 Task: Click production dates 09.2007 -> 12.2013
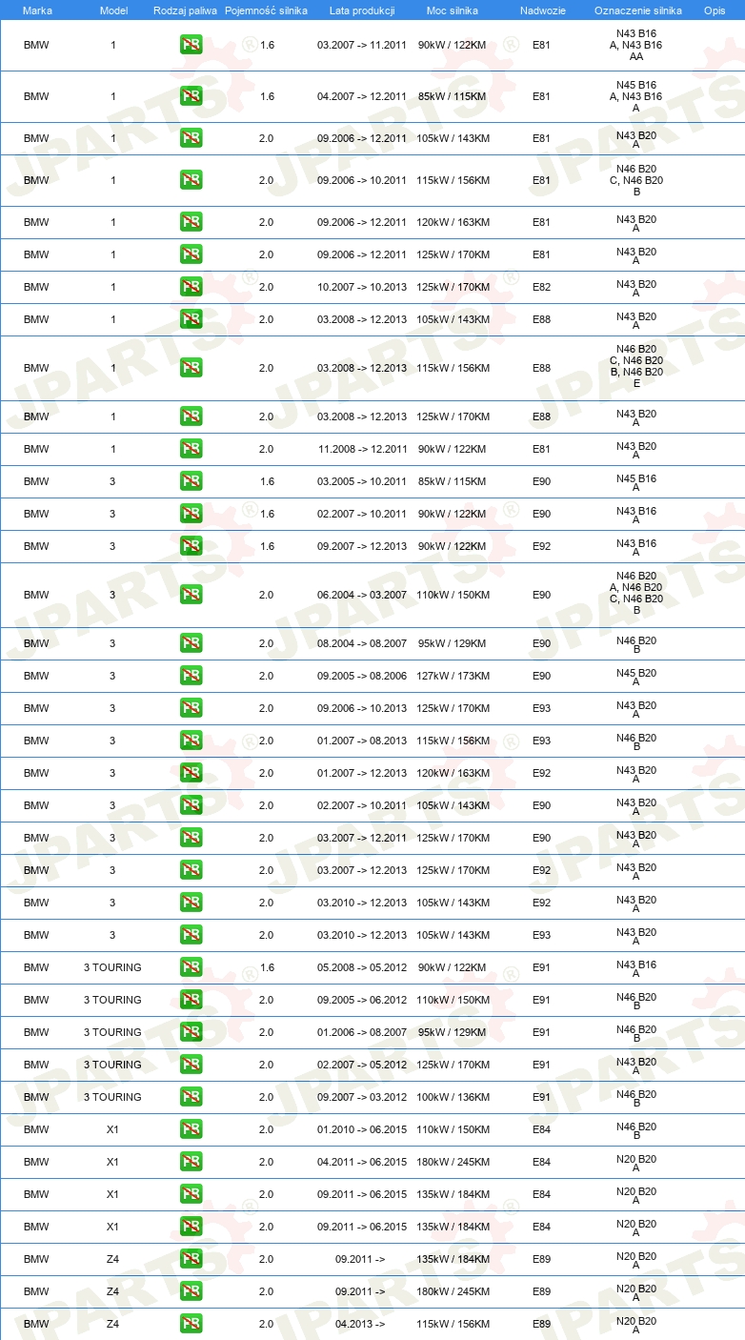pos(362,546)
